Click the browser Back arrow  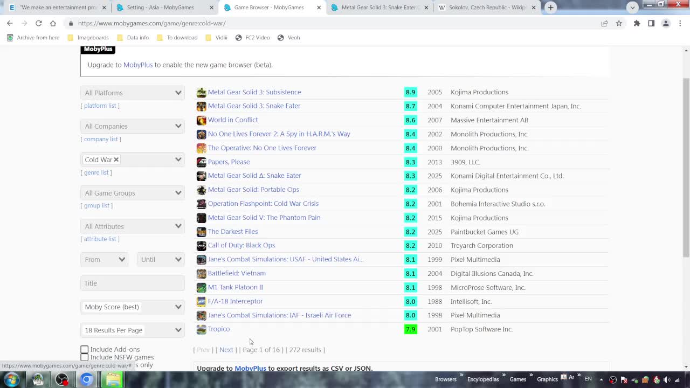coord(10,23)
